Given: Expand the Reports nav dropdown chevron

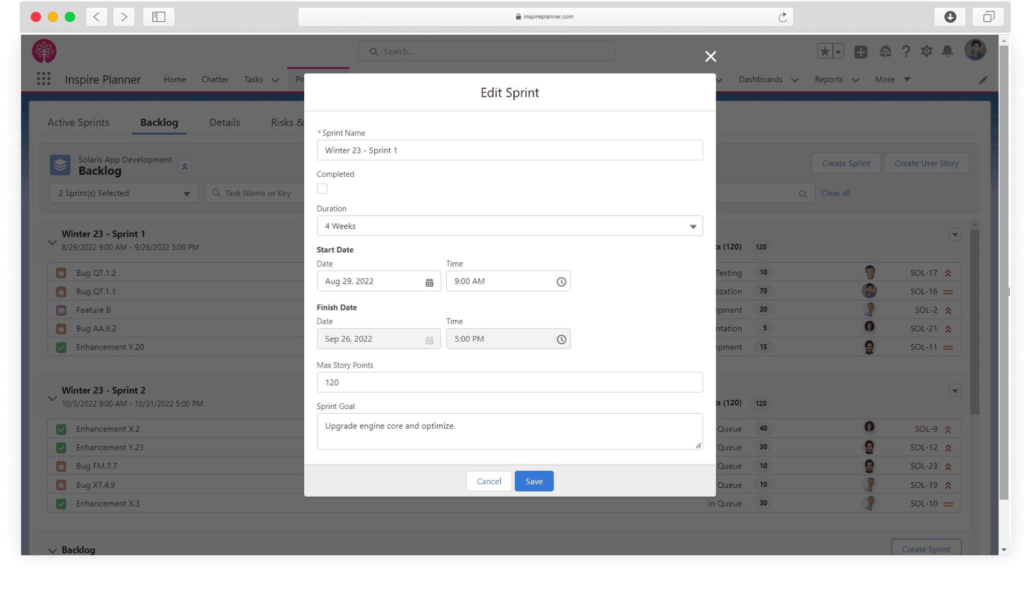Looking at the screenshot, I should pos(855,80).
